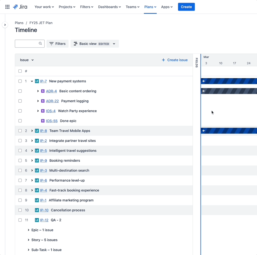This screenshot has width=257, height=255.
Task: Select the epic icon next to ADR-4
Action: point(43,91)
